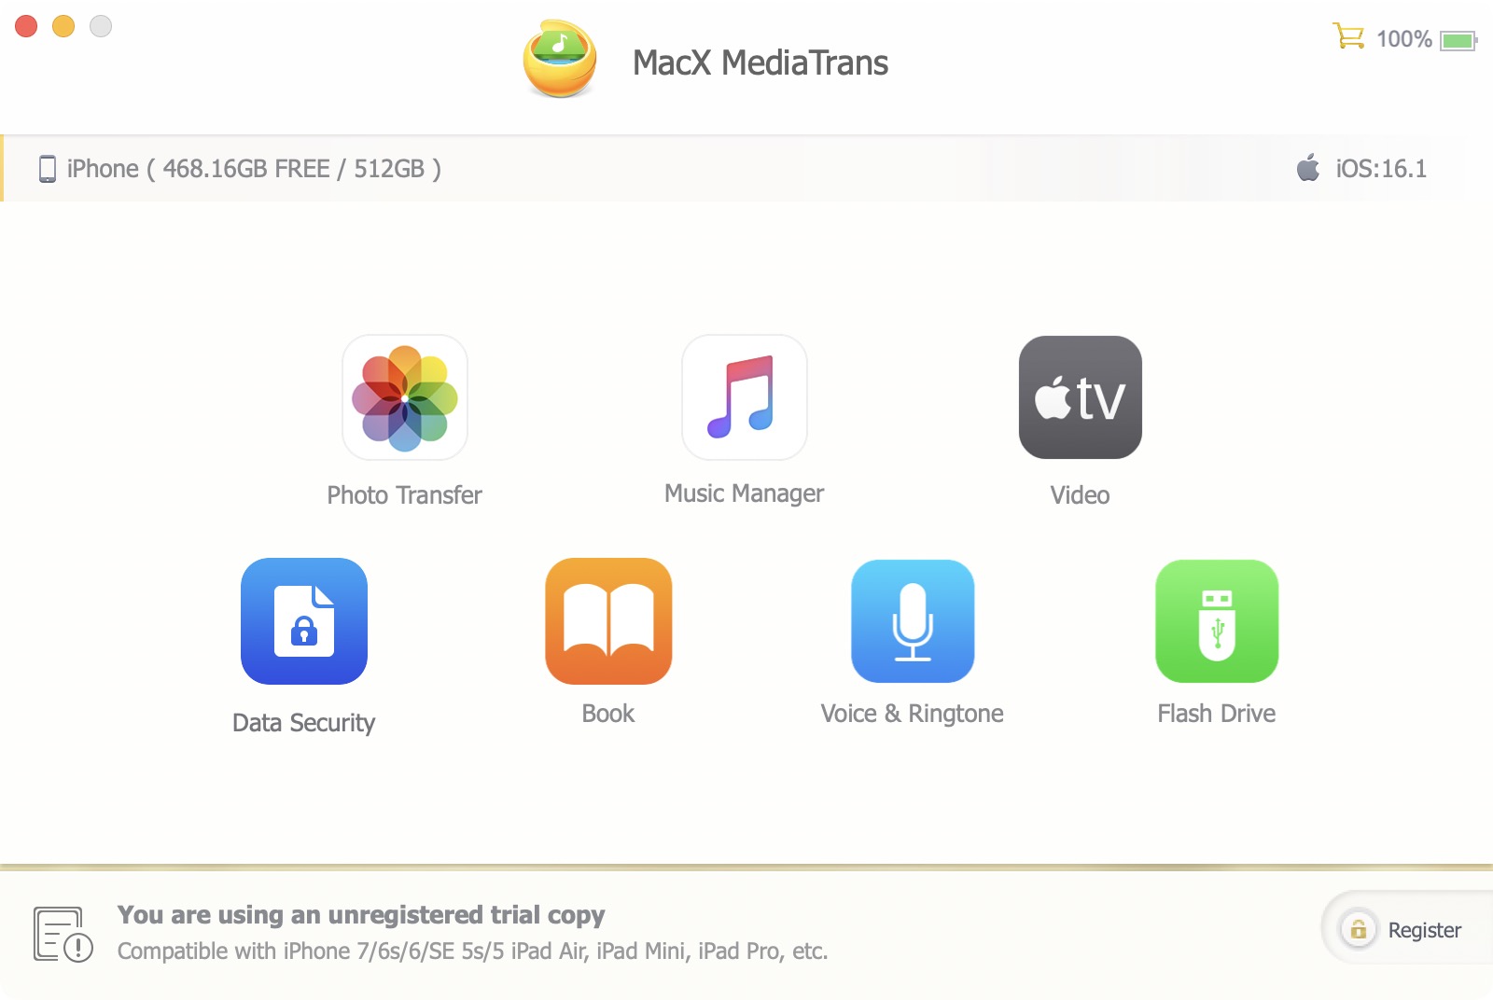Open the green Flash Drive icon
Screen dimensions: 1493x1000
pos(1217,621)
